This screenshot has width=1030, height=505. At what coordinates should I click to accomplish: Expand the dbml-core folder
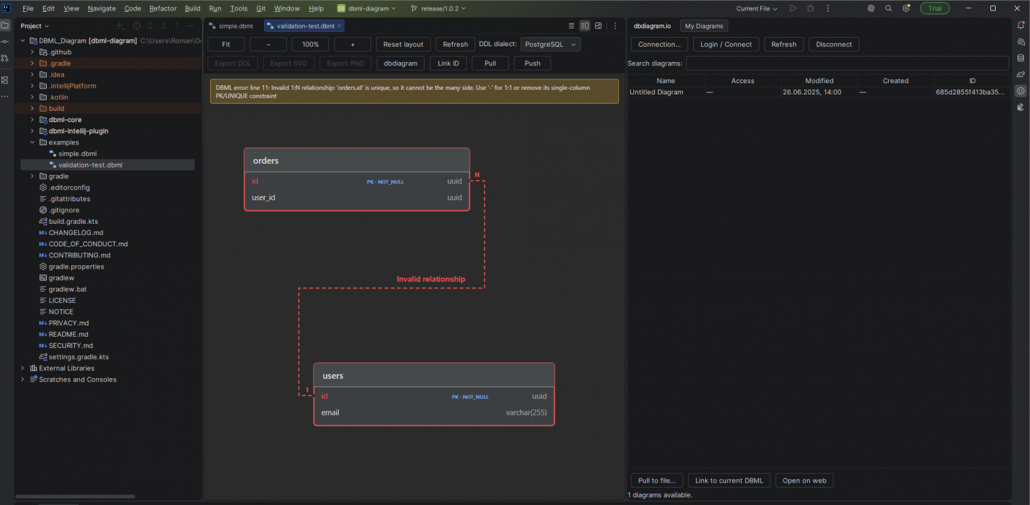(33, 119)
